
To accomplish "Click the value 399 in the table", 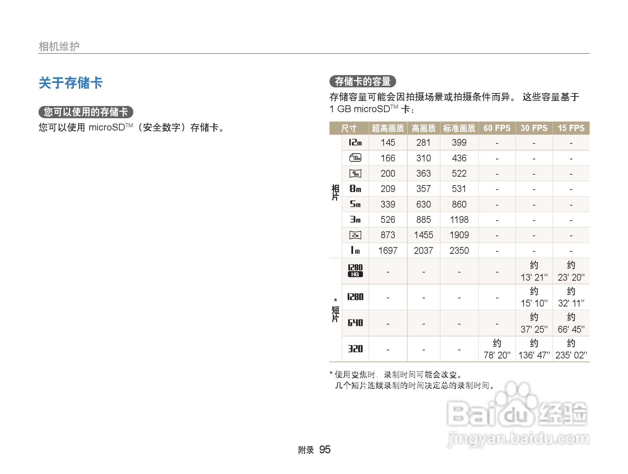I will (x=459, y=143).
